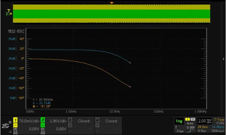Click the yellow channel 1 badge

15,120
